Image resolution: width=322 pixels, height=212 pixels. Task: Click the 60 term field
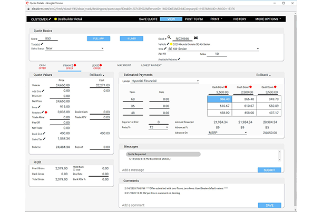pos(133,99)
